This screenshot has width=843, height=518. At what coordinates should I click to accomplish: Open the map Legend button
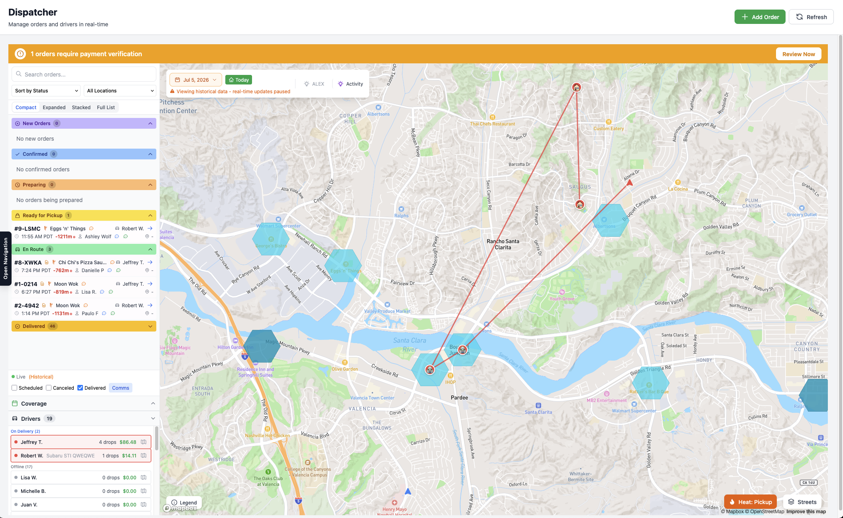pyautogui.click(x=184, y=502)
